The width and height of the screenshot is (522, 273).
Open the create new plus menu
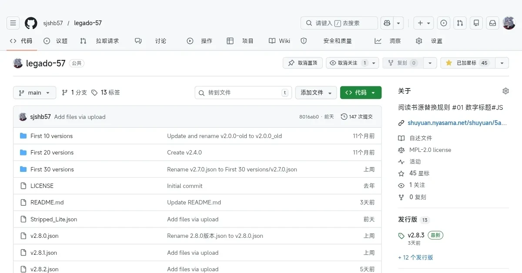click(423, 23)
